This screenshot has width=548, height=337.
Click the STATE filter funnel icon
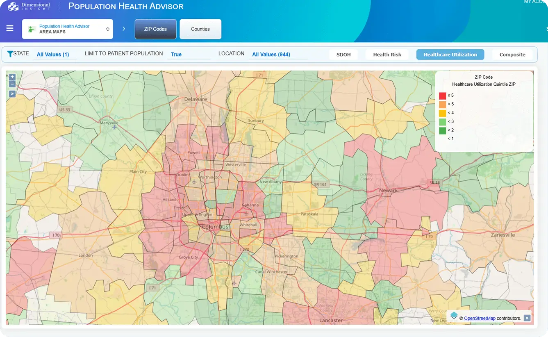[10, 54]
